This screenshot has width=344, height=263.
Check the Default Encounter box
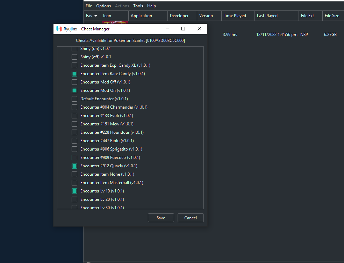pos(74,99)
